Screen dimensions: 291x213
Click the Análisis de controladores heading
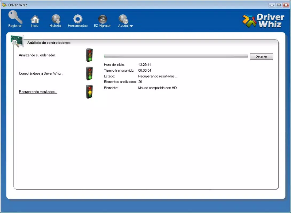pos(49,43)
